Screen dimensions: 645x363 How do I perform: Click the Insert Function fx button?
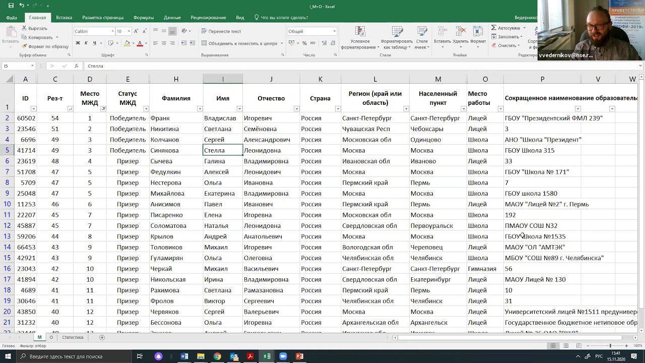(76, 66)
